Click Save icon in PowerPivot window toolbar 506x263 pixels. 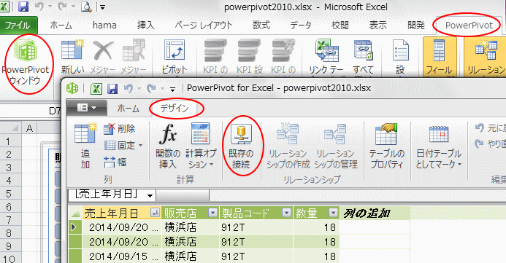112,89
